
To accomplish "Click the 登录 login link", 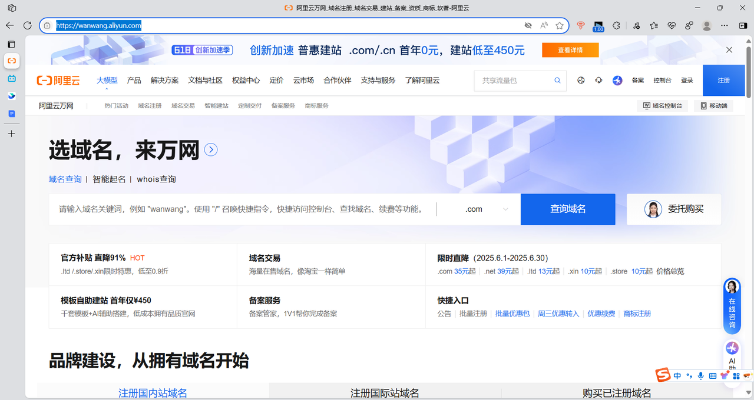I will click(x=687, y=81).
